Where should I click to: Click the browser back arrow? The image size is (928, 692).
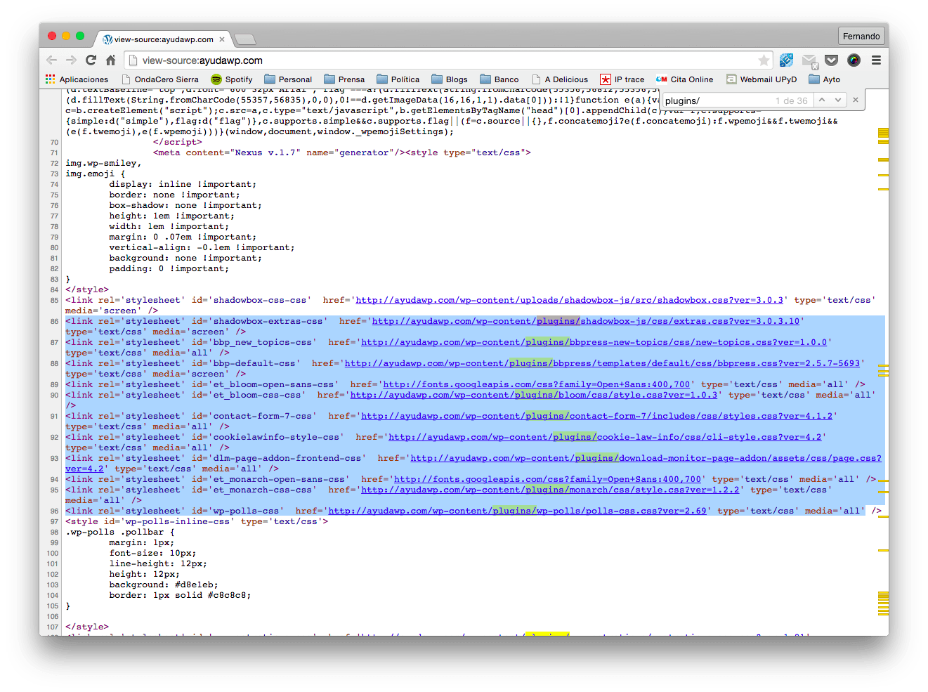coord(51,60)
